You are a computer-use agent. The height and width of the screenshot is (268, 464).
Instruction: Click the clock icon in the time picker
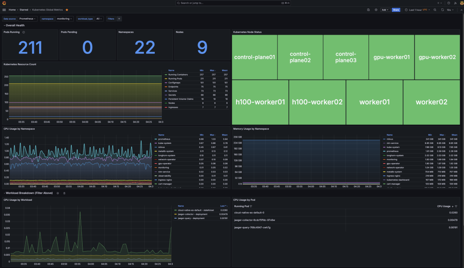(406, 10)
